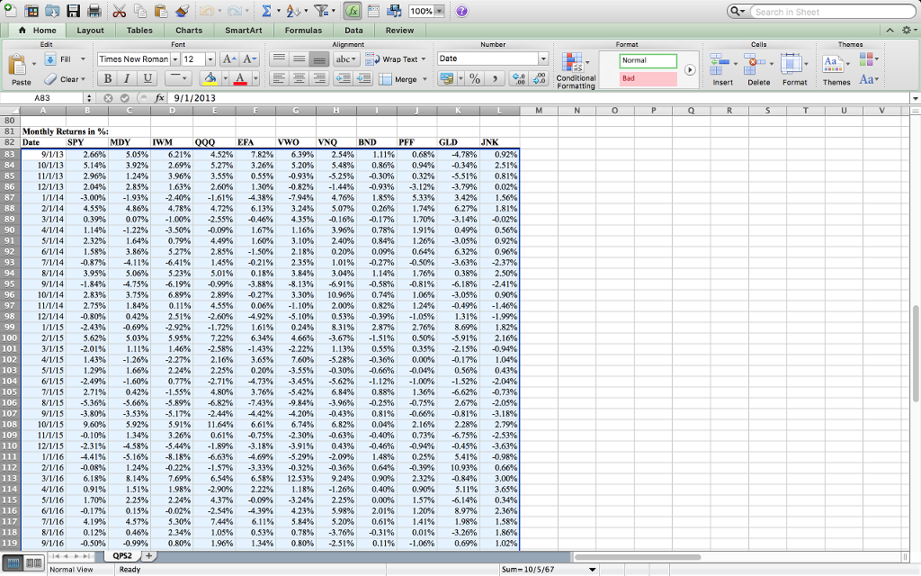Toggle bold formatting
The image size is (921, 576).
(108, 79)
